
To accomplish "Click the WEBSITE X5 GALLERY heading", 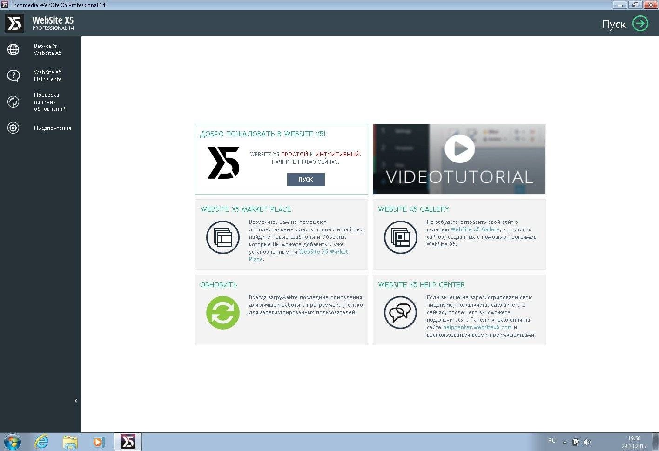I will pyautogui.click(x=414, y=209).
